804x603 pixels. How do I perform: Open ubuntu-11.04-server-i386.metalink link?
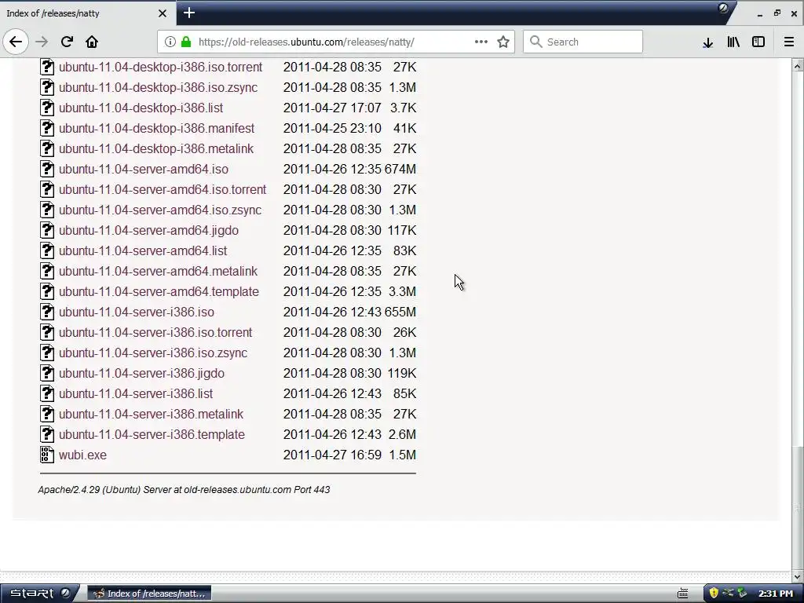coord(152,415)
